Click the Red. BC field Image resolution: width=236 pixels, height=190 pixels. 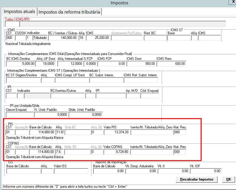tap(155, 38)
